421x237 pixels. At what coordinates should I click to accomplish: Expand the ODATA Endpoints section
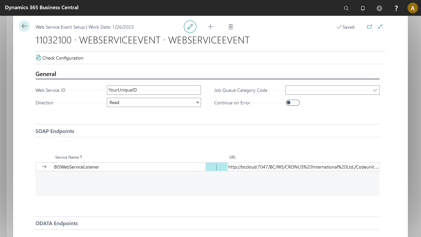pyautogui.click(x=57, y=223)
